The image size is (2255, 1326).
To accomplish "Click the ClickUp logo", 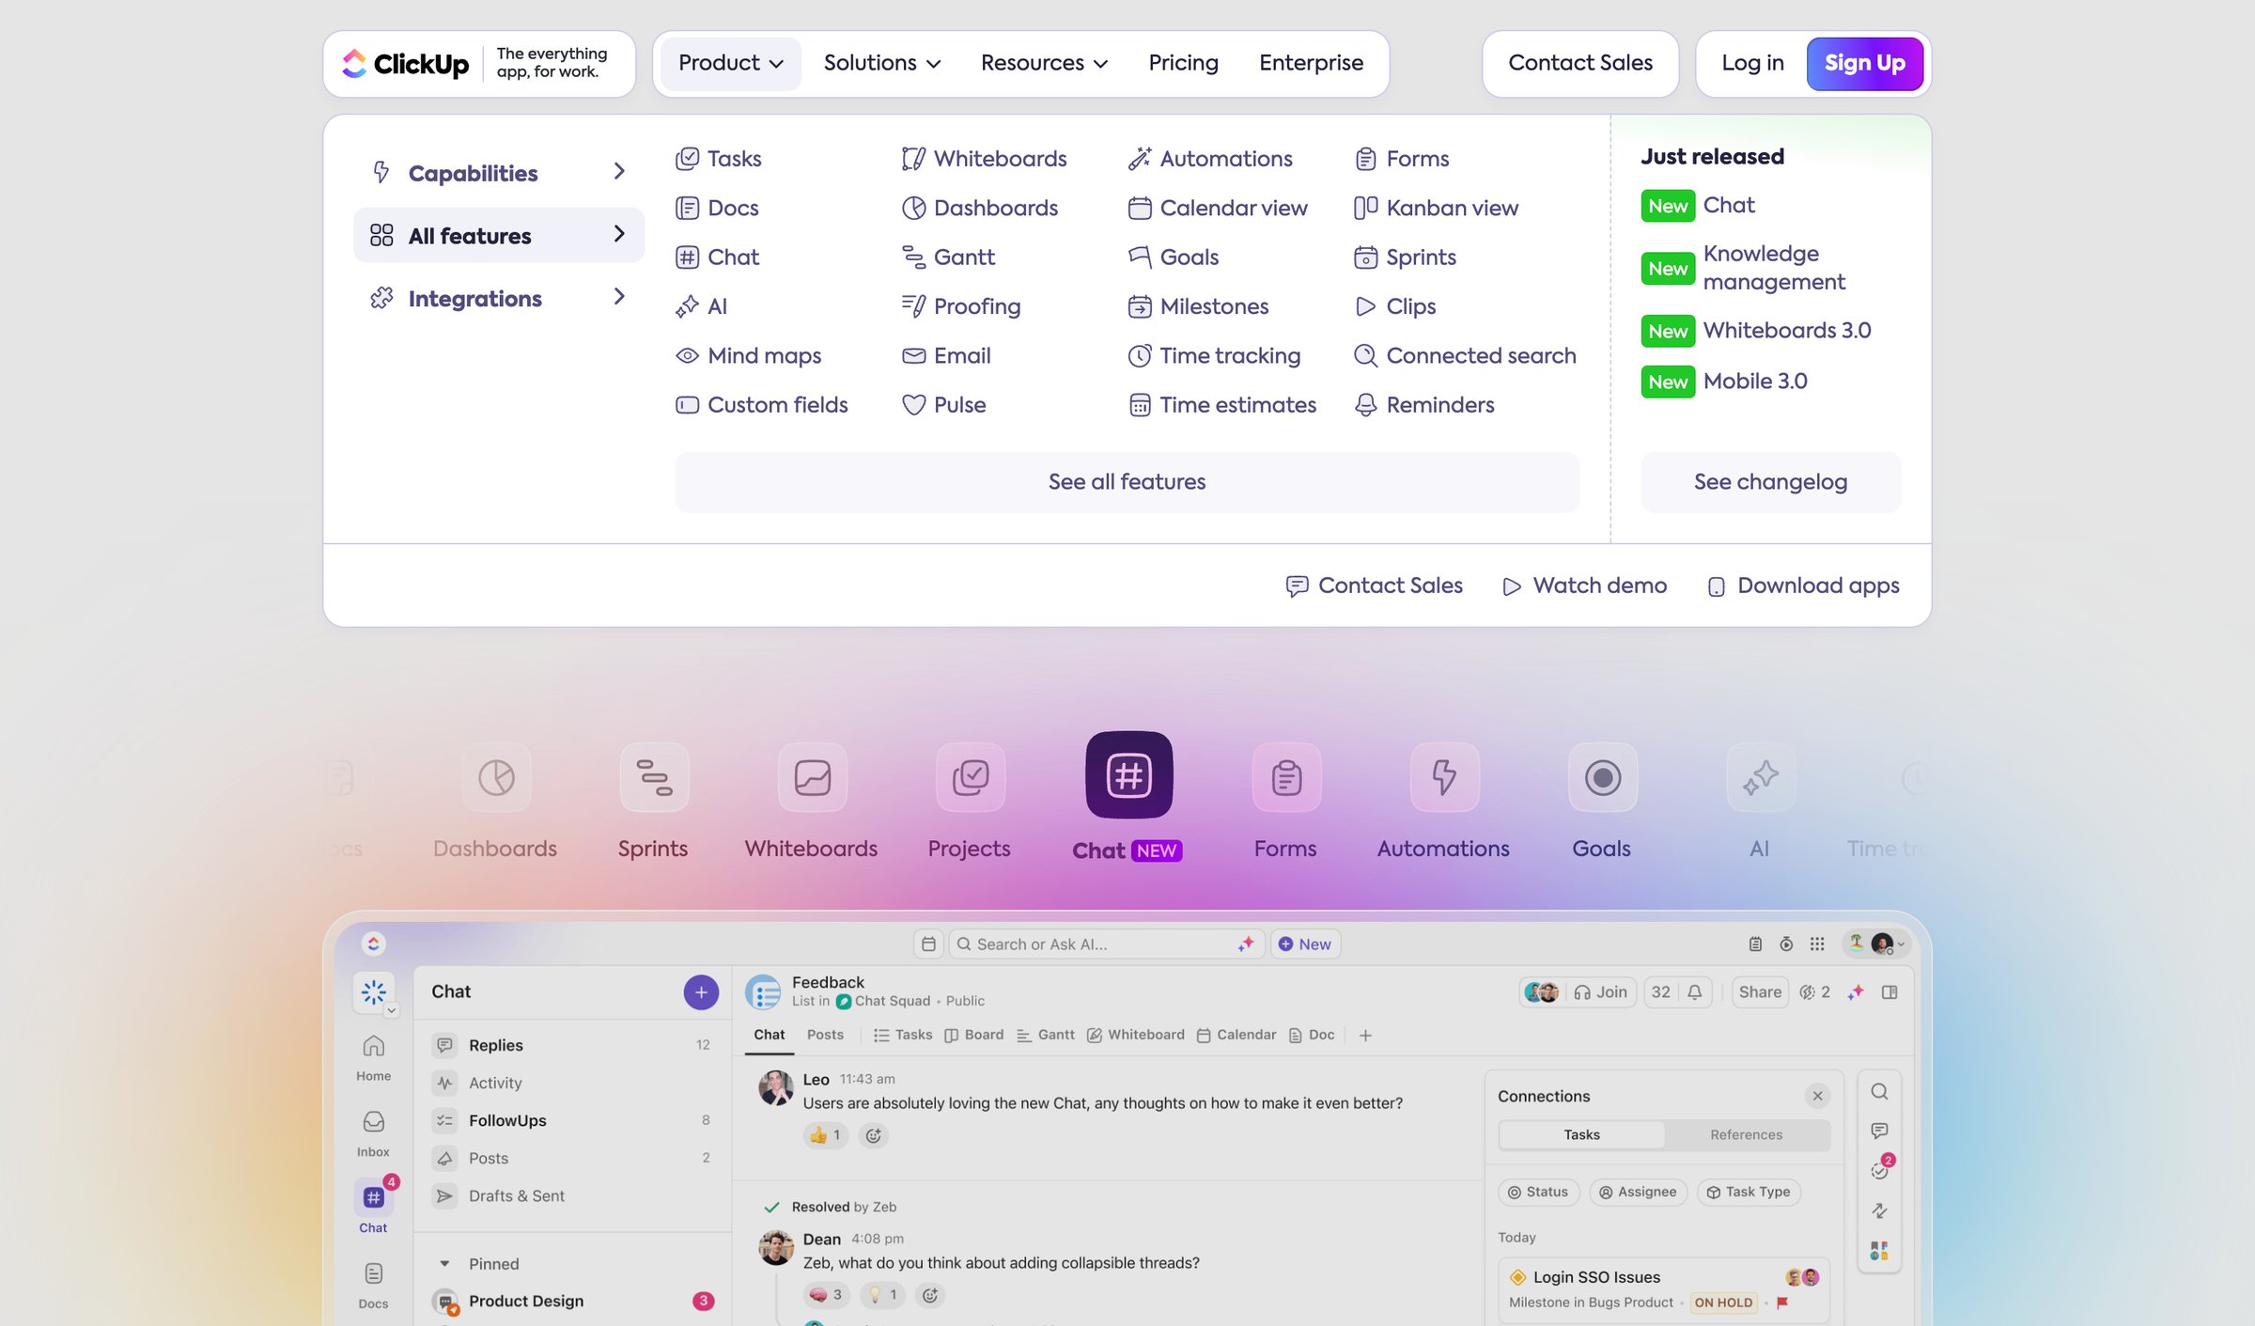I will click(x=405, y=64).
